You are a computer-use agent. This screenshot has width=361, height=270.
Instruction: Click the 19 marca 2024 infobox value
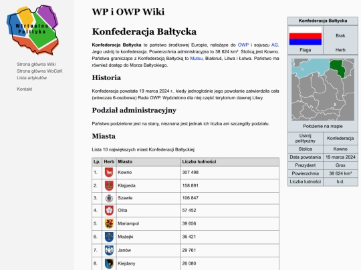tap(340, 157)
